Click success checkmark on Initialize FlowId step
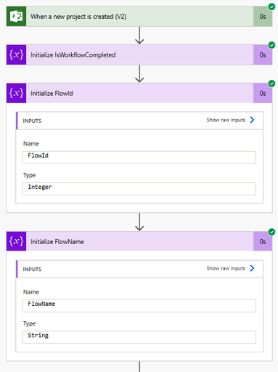 pos(271,84)
